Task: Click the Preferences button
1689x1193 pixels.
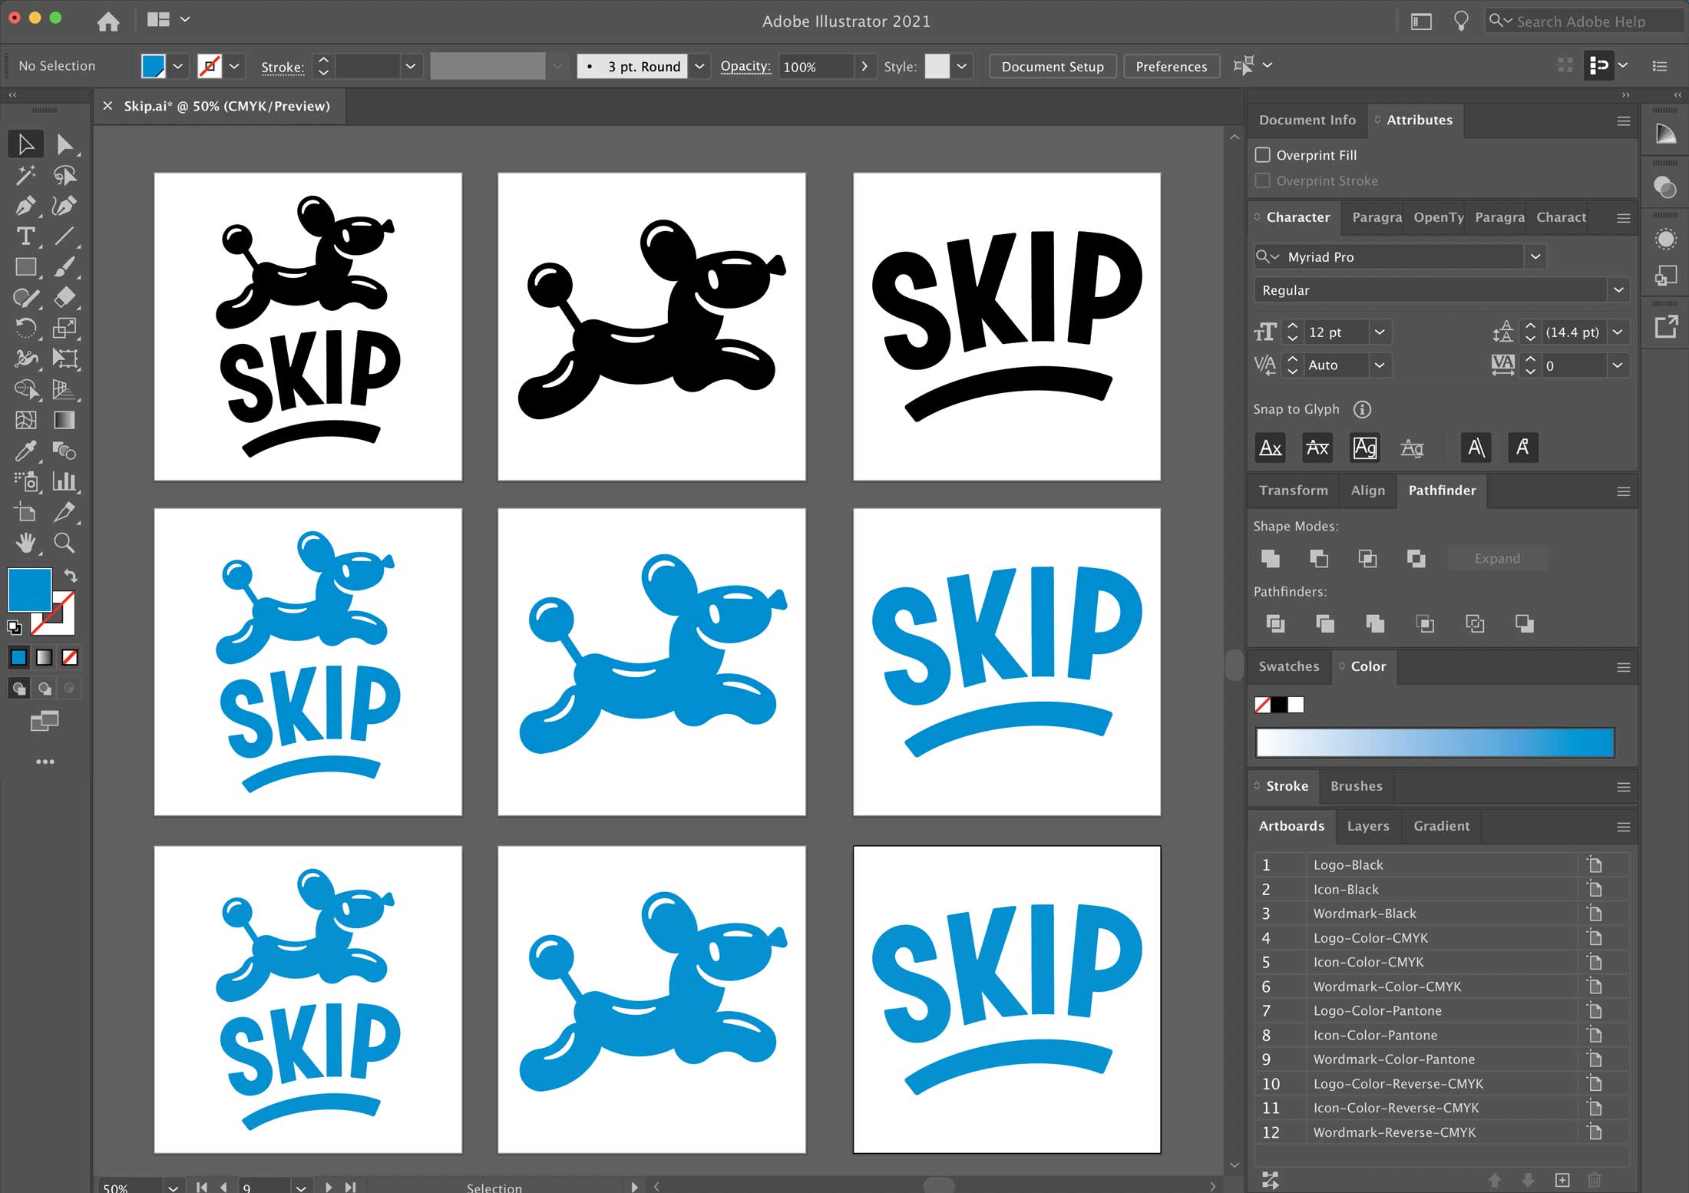Action: pos(1170,66)
